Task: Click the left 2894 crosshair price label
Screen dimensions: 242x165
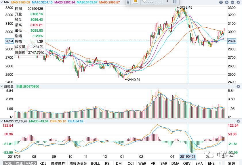Action: (9, 41)
